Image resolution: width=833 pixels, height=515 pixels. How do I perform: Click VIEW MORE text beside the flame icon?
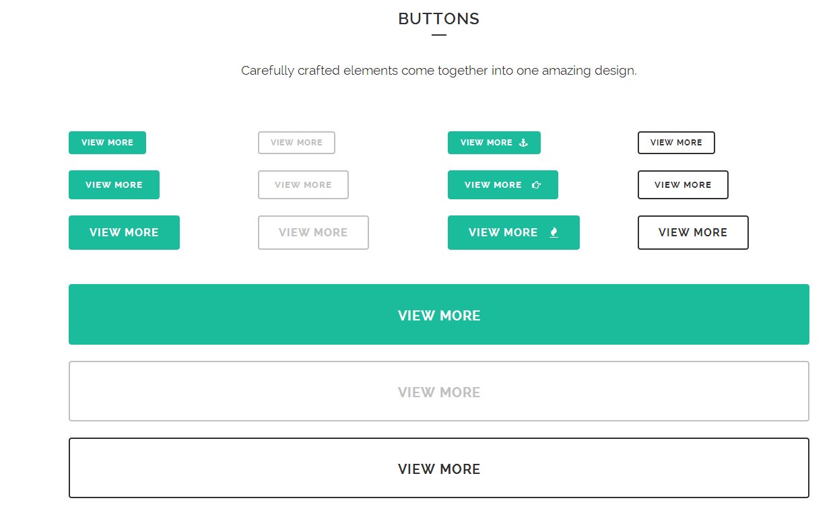(x=503, y=233)
